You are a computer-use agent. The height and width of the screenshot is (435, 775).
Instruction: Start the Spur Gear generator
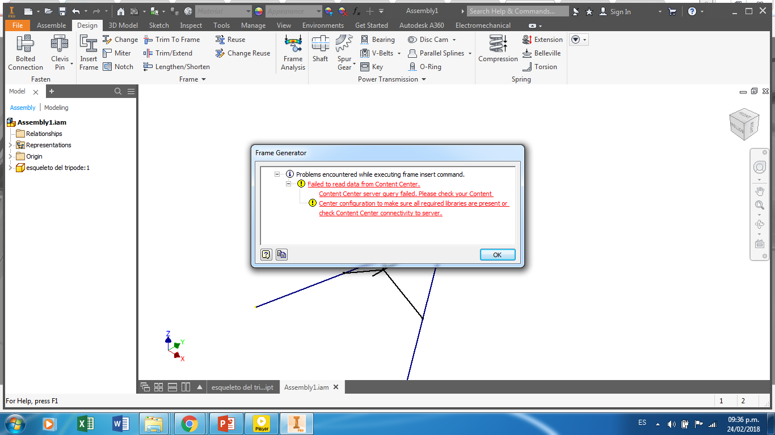click(344, 51)
